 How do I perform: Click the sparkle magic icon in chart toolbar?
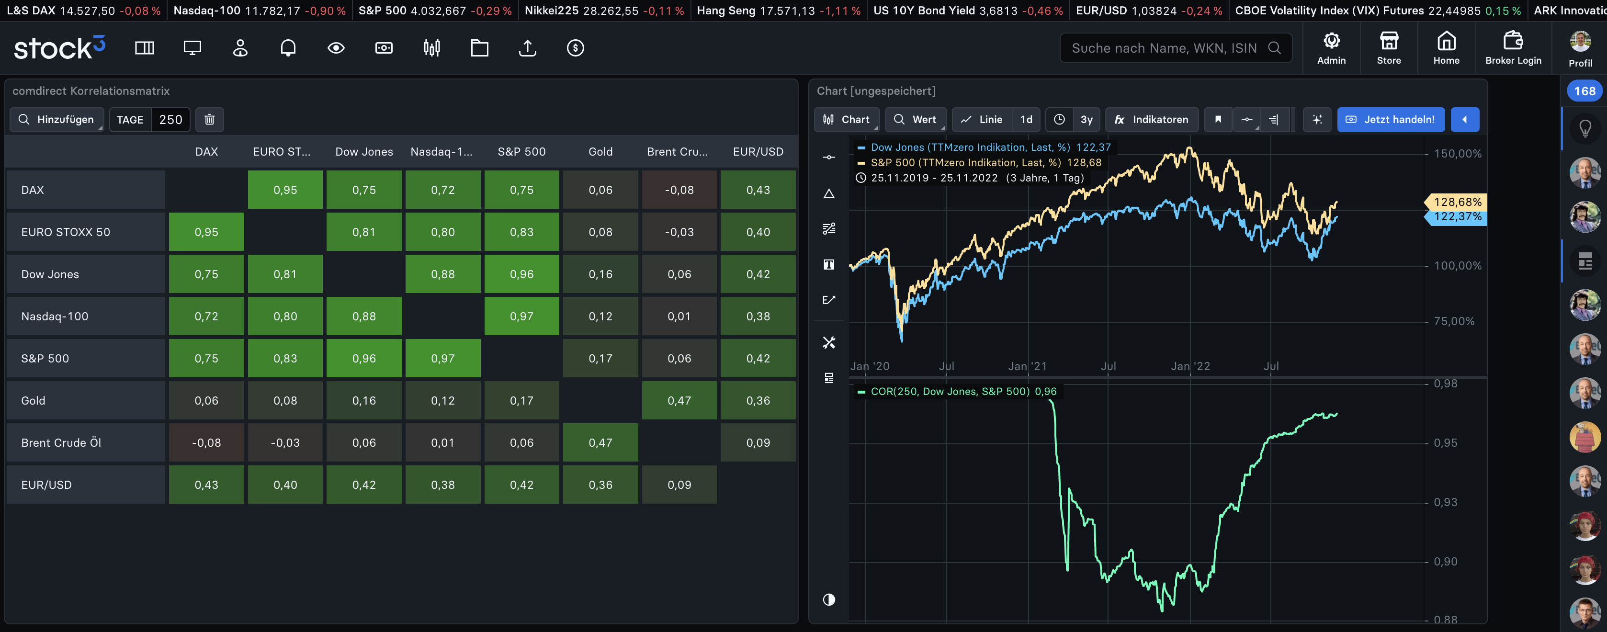(1317, 119)
